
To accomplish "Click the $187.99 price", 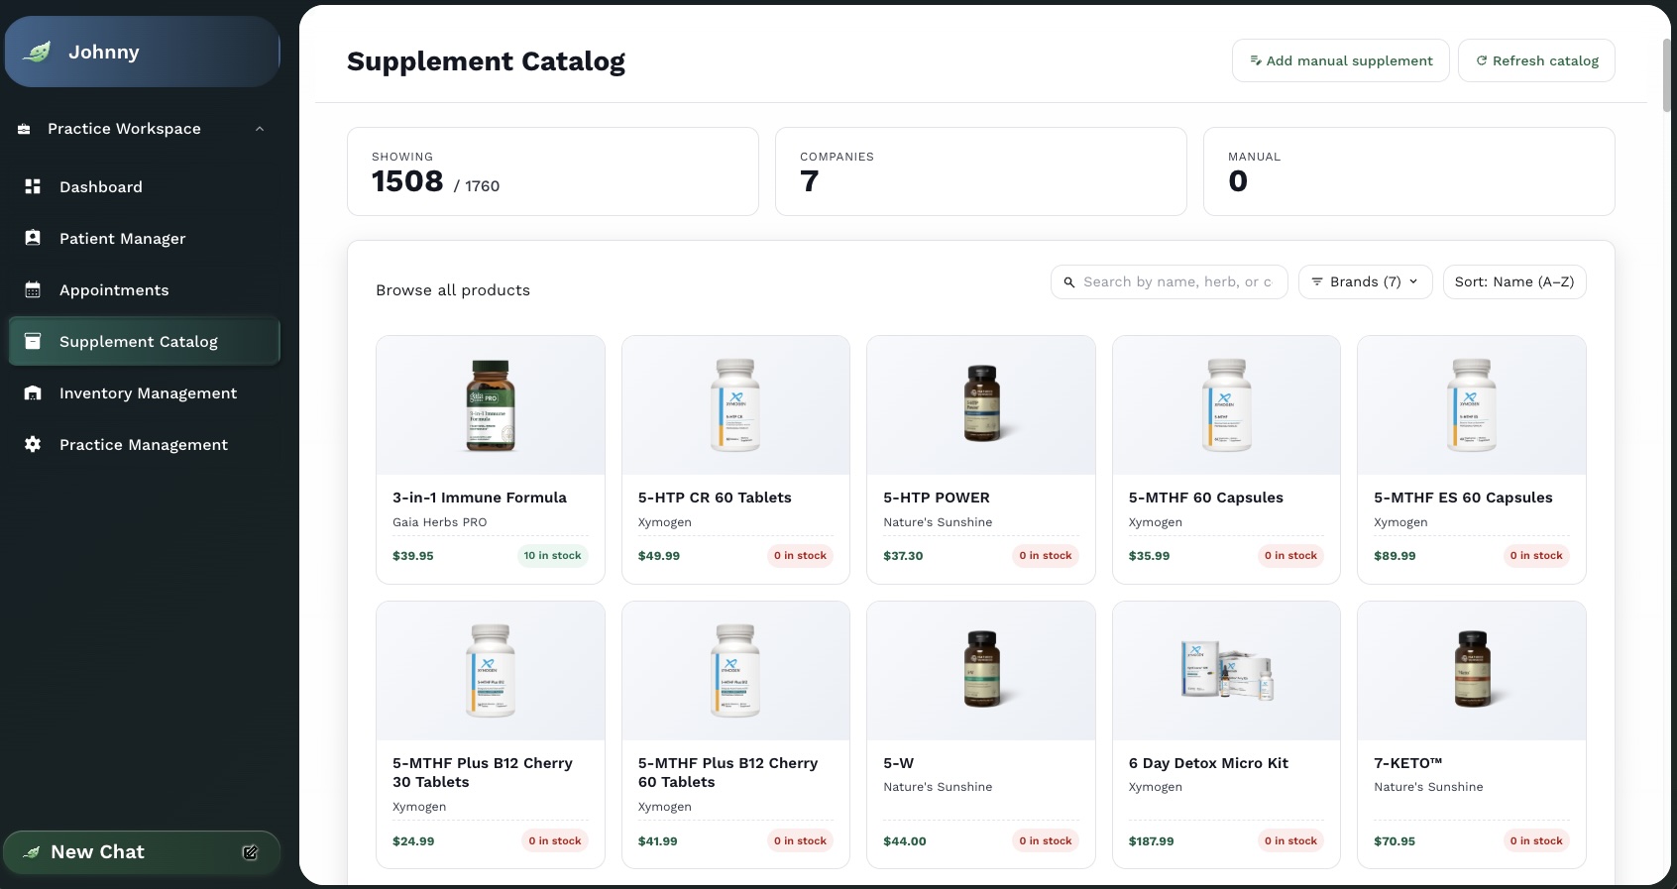I will pos(1151,841).
